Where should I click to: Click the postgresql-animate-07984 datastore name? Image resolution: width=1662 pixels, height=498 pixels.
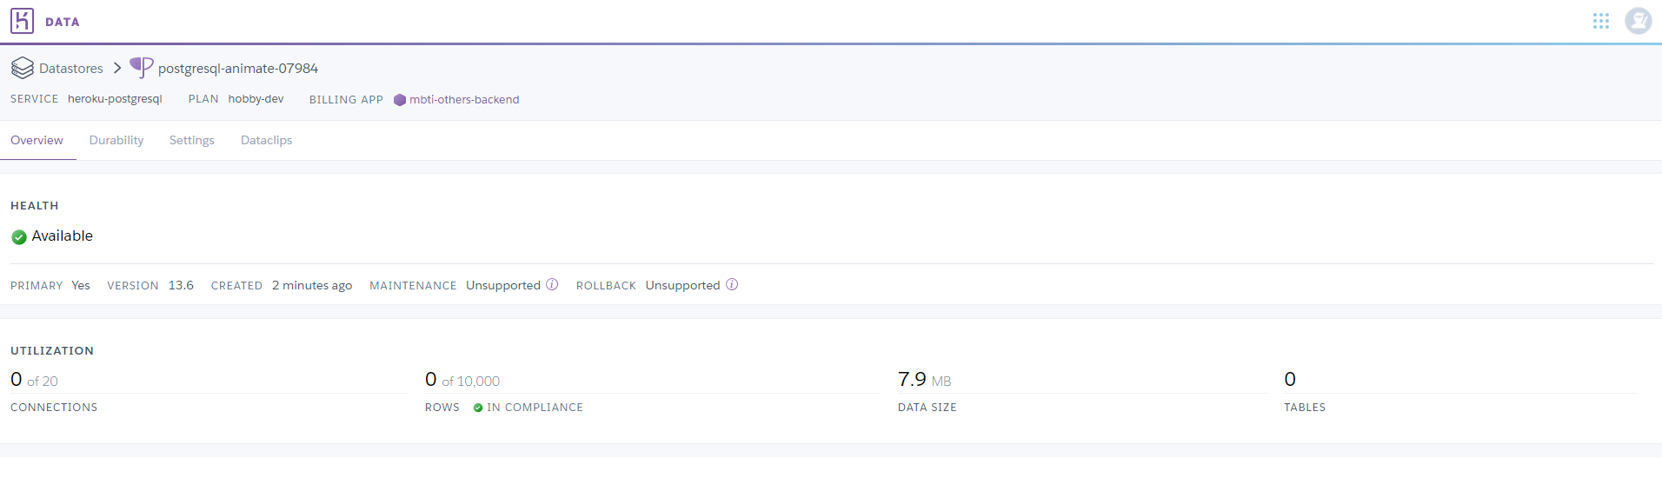(x=238, y=68)
